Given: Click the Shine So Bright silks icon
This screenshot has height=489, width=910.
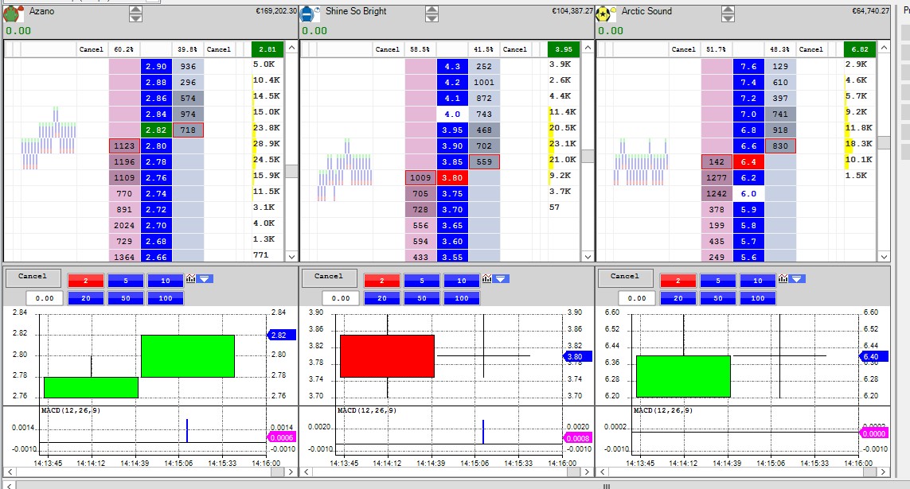Looking at the screenshot, I should point(310,14).
